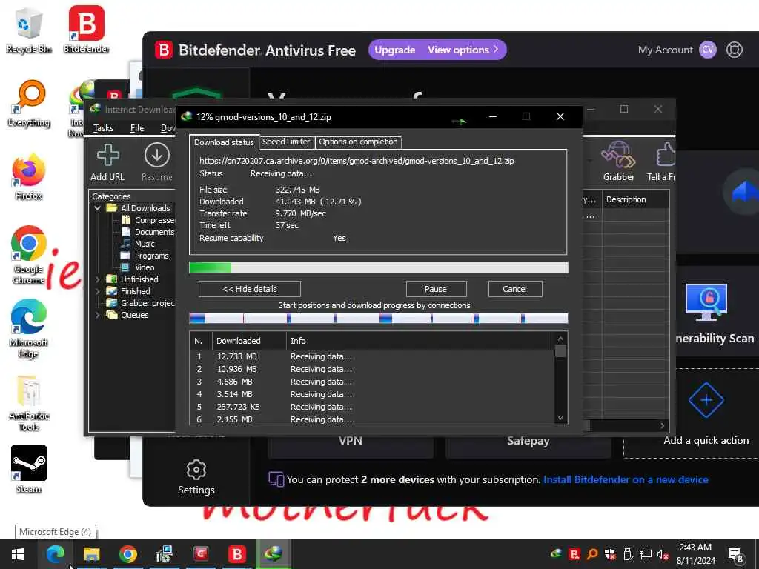
Task: Click the Description column header
Action: pos(635,199)
